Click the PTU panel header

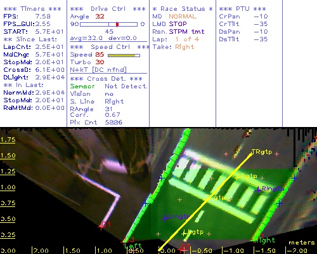(x=242, y=9)
